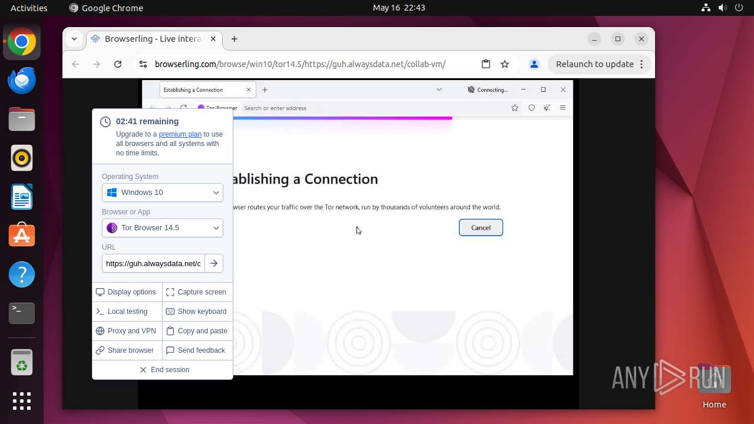Open the Home folder desktop icon

pyautogui.click(x=714, y=386)
